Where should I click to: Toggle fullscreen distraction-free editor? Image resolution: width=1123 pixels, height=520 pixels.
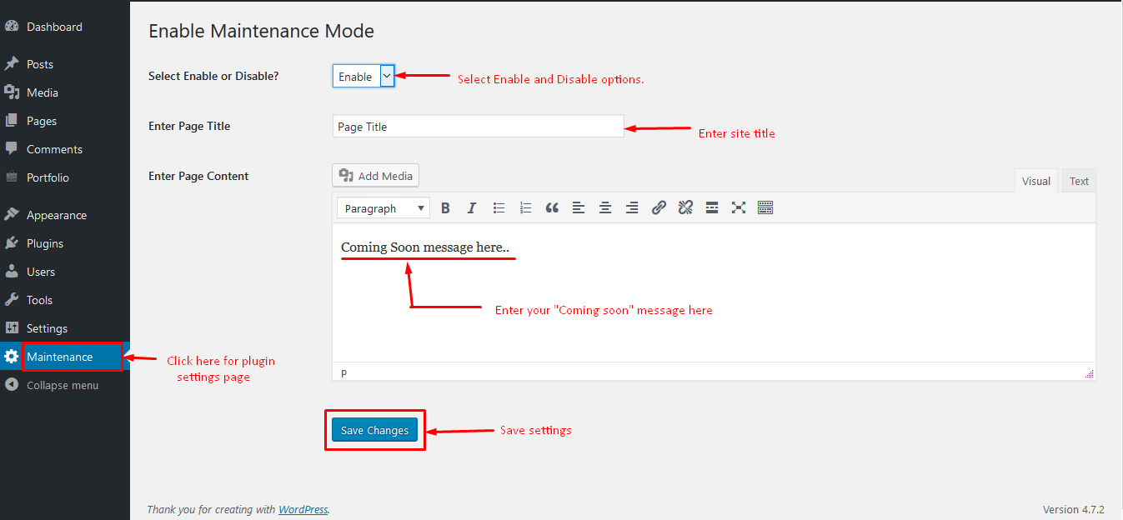coord(739,207)
